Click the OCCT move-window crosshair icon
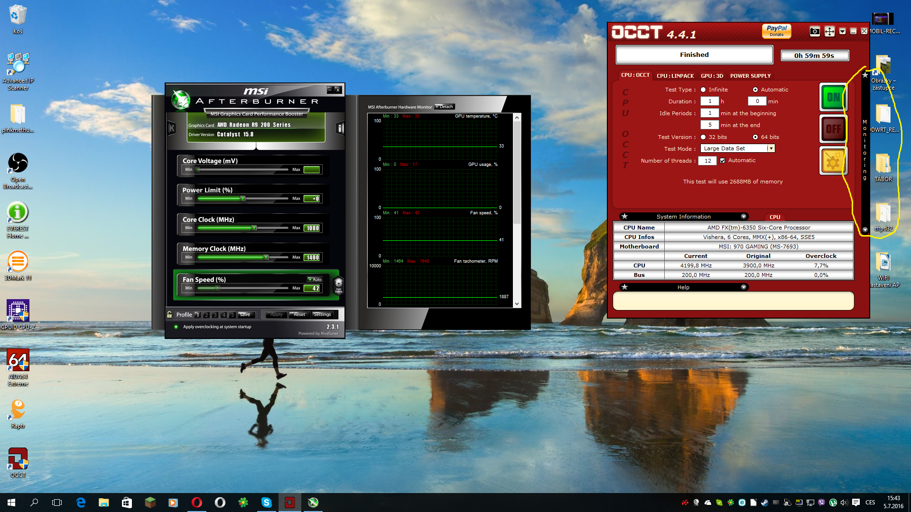 click(x=829, y=31)
